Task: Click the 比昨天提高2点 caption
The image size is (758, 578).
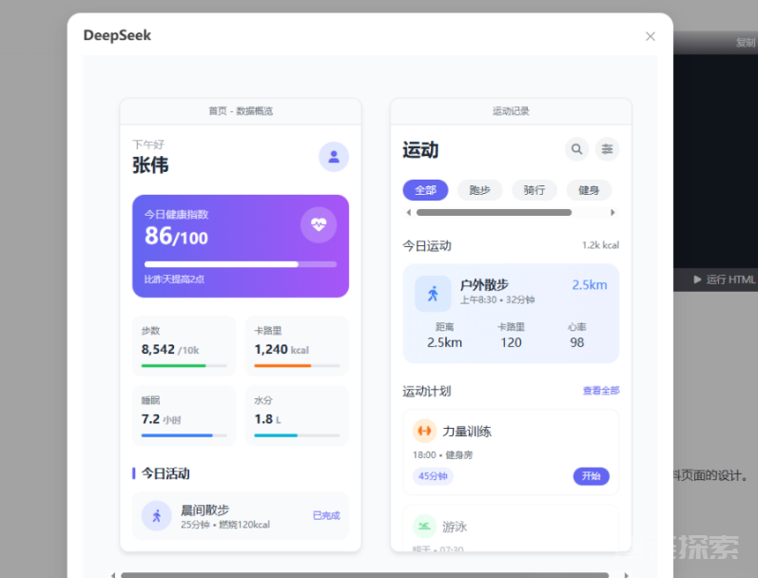Action: (x=174, y=279)
